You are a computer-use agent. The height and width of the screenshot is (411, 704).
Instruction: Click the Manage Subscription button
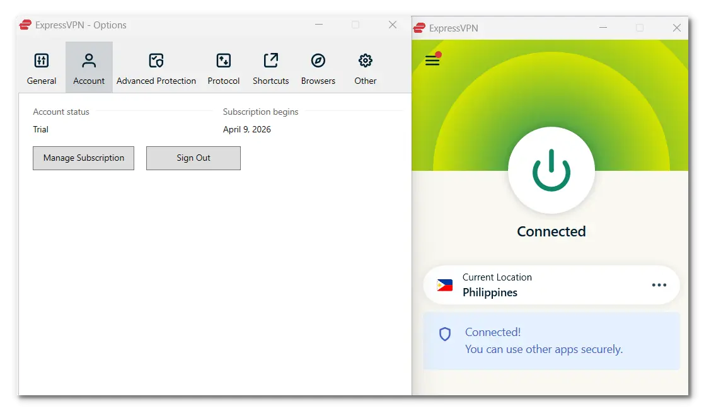pos(84,158)
